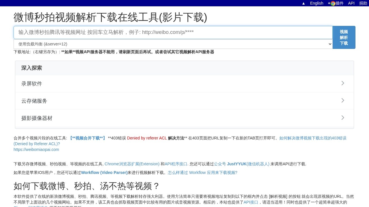Open the API程序接口 link
This screenshot has height=207, width=369.
pos(176,164)
